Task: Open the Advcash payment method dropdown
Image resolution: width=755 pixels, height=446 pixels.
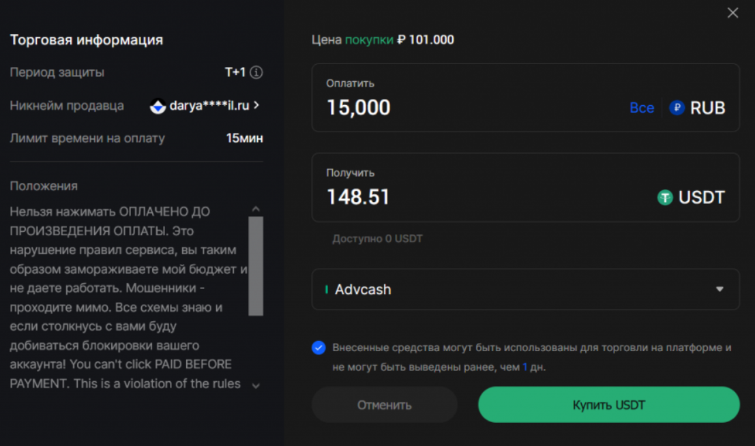Action: click(525, 289)
